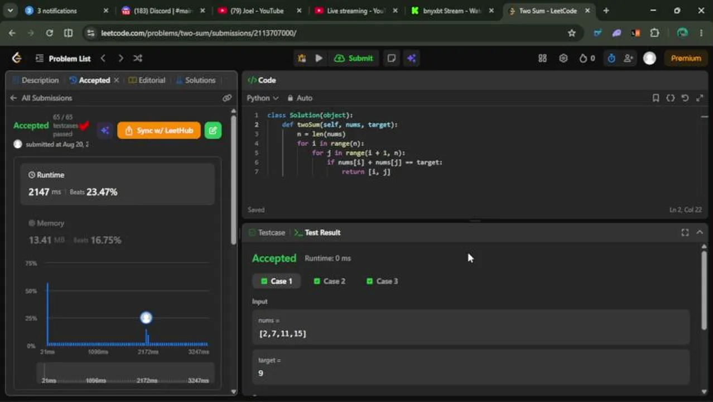Click line 4 'for i in range(n):'
Image resolution: width=713 pixels, height=402 pixels.
coord(330,143)
